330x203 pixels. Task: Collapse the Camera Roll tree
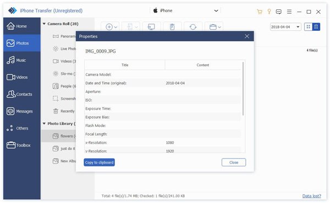[x=44, y=24]
